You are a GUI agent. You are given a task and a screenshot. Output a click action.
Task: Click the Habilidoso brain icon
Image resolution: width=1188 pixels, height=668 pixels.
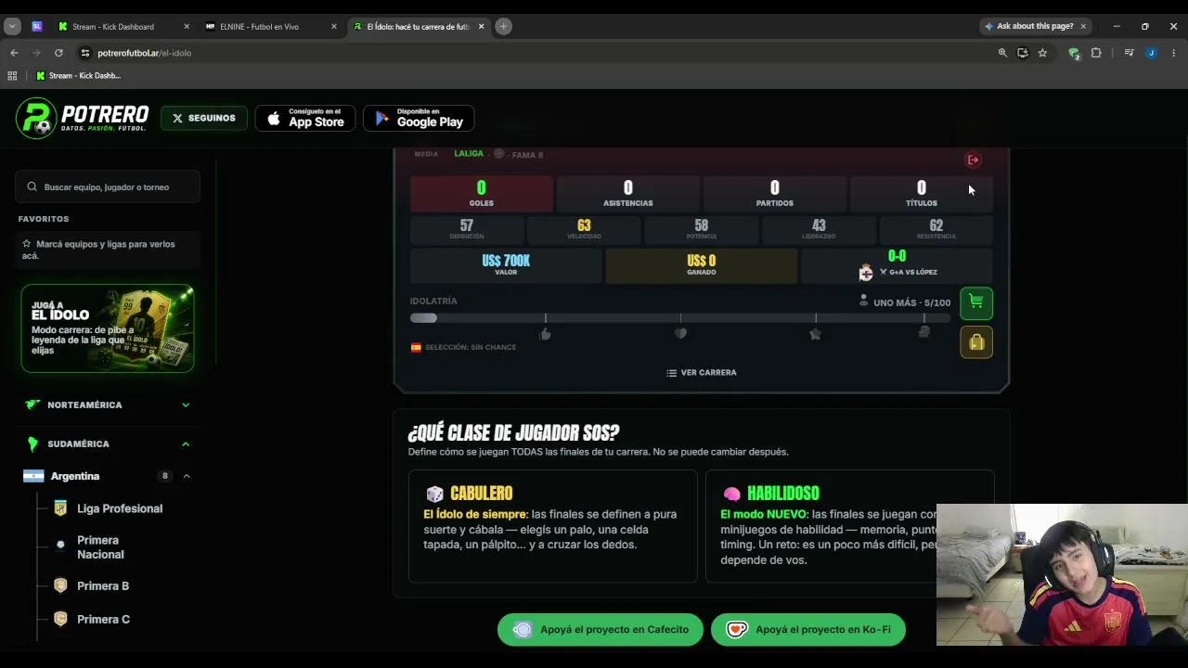(731, 494)
